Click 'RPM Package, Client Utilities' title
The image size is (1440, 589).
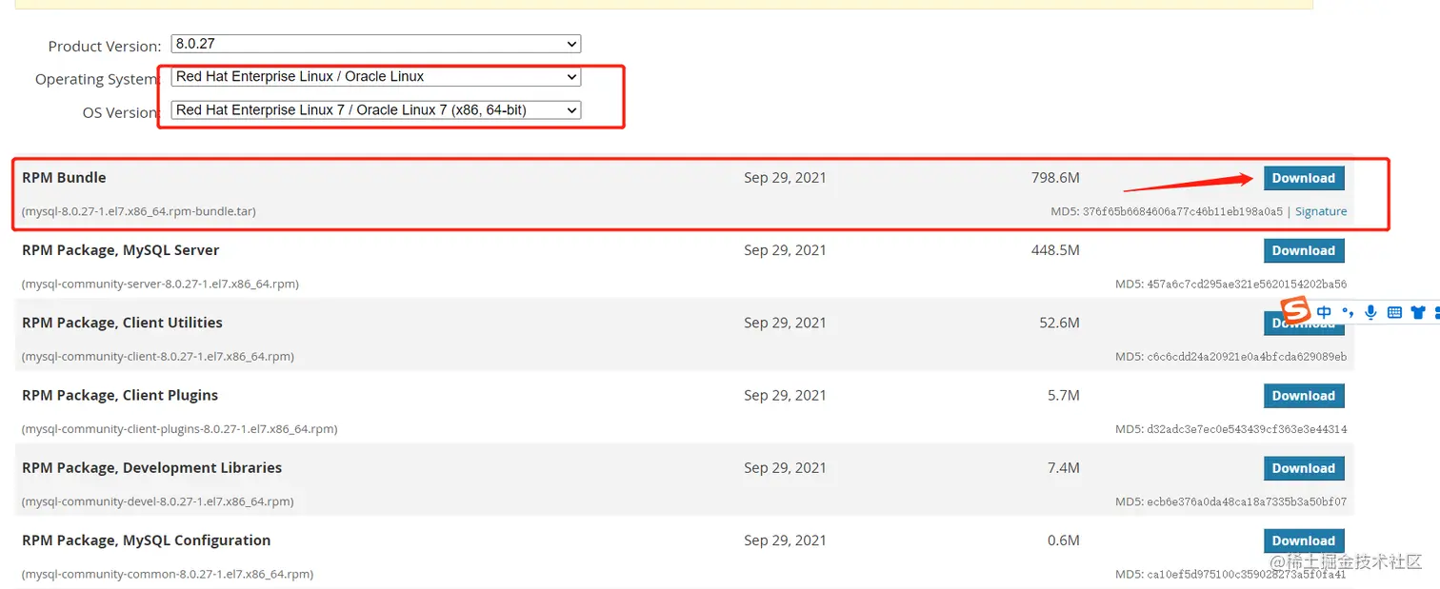[122, 323]
